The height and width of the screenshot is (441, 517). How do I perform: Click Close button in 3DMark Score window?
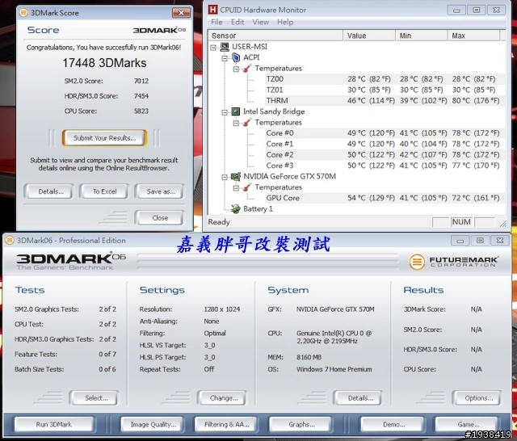[160, 218]
